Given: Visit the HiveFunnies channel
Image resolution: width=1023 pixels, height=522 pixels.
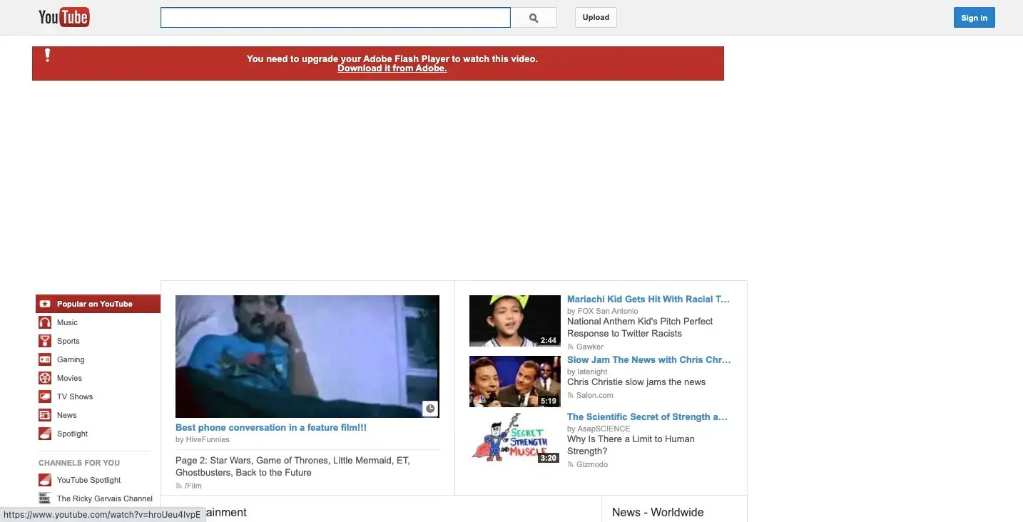Looking at the screenshot, I should [208, 439].
